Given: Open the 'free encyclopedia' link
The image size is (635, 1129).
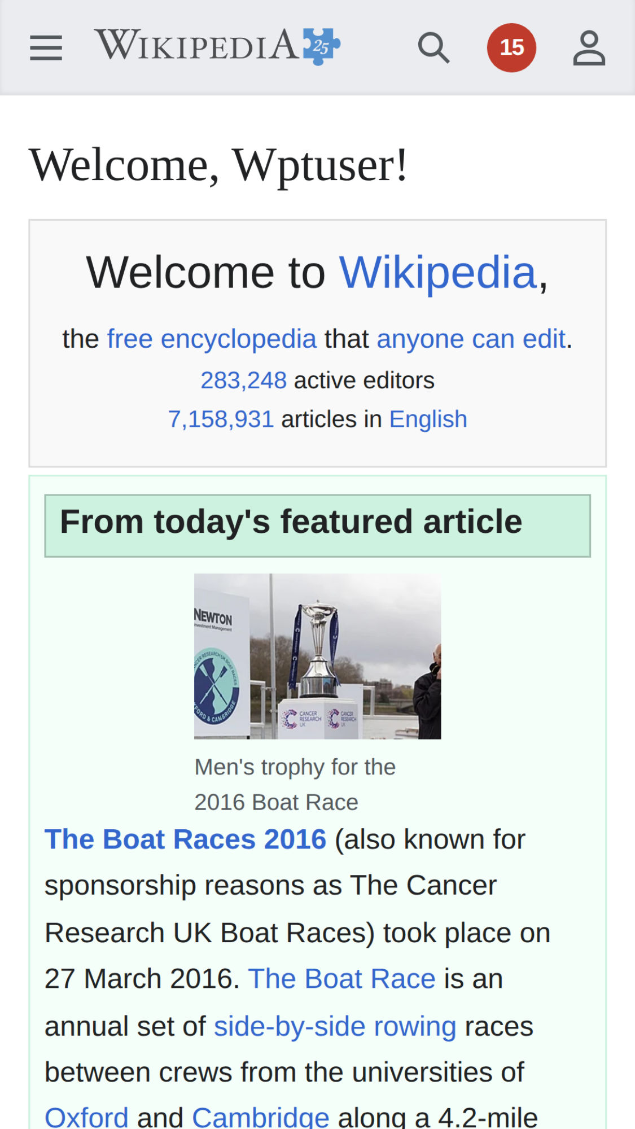Looking at the screenshot, I should (x=212, y=339).
